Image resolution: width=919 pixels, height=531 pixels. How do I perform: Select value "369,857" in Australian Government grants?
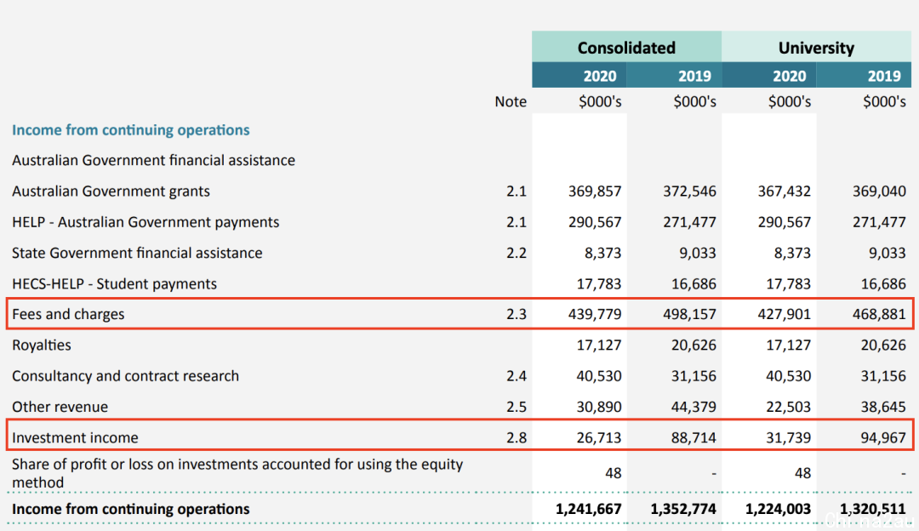click(x=595, y=191)
